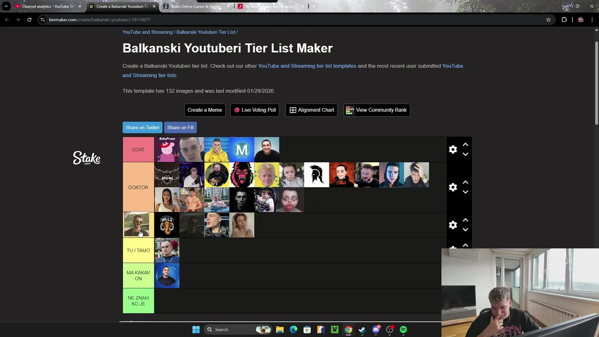Go back in browser history

pyautogui.click(x=7, y=20)
